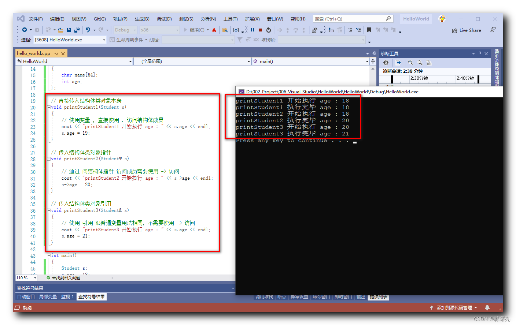Click the editor tab settings gear icon
The width and height of the screenshot is (516, 325).
[374, 53]
